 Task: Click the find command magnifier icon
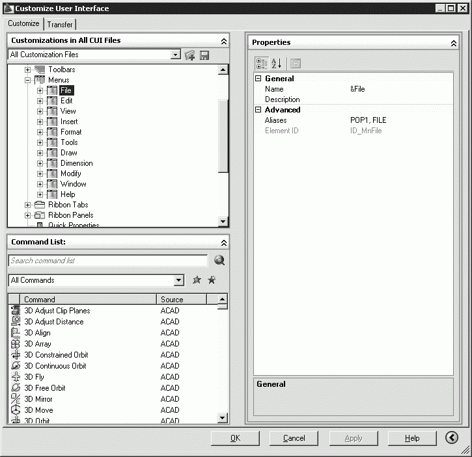click(219, 261)
